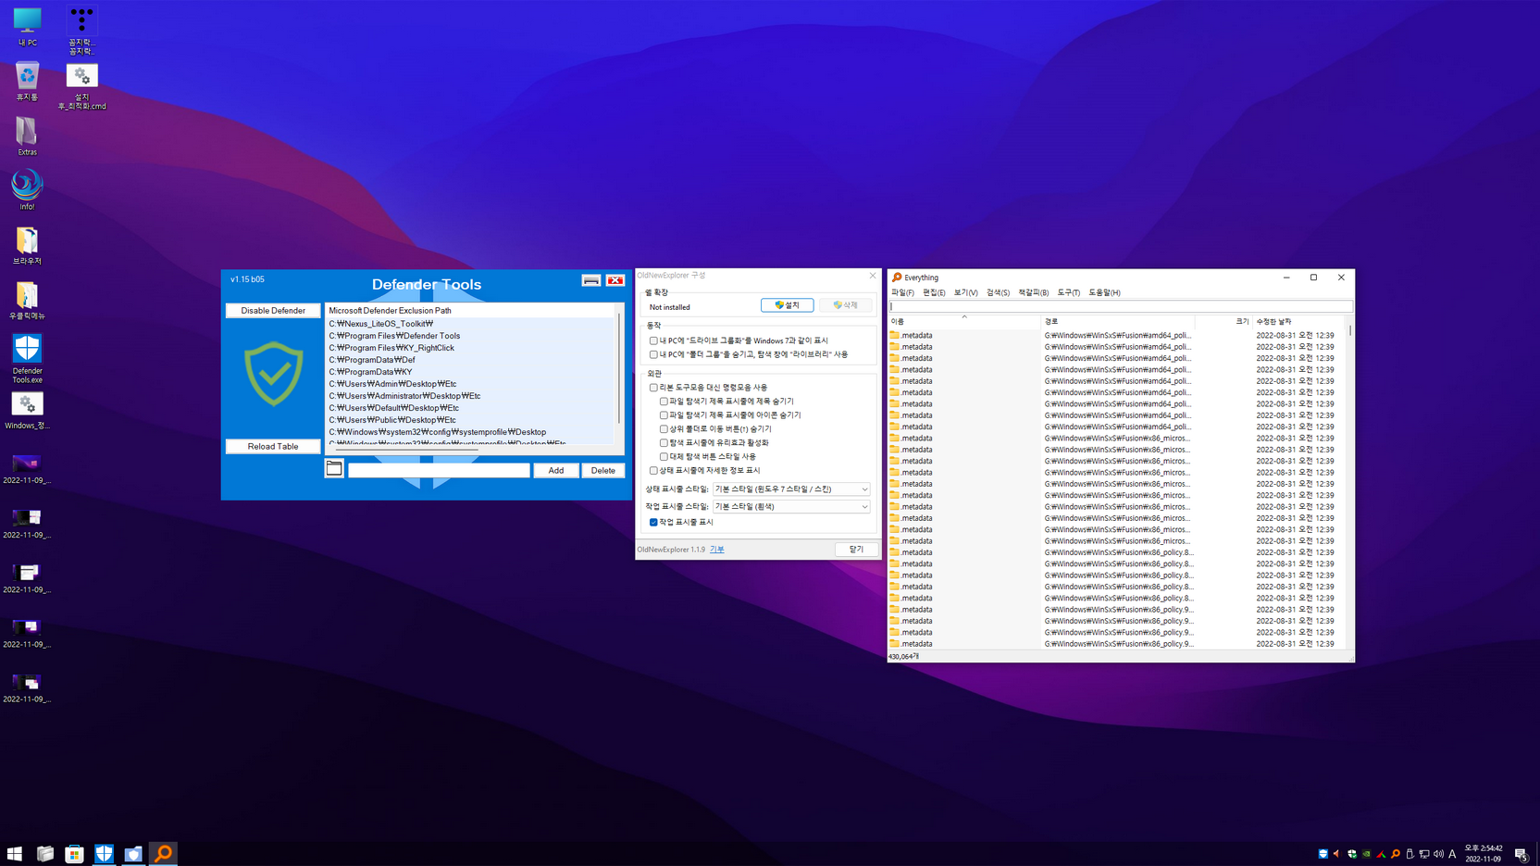Click the NVIDIA tray icon

coord(1366,854)
